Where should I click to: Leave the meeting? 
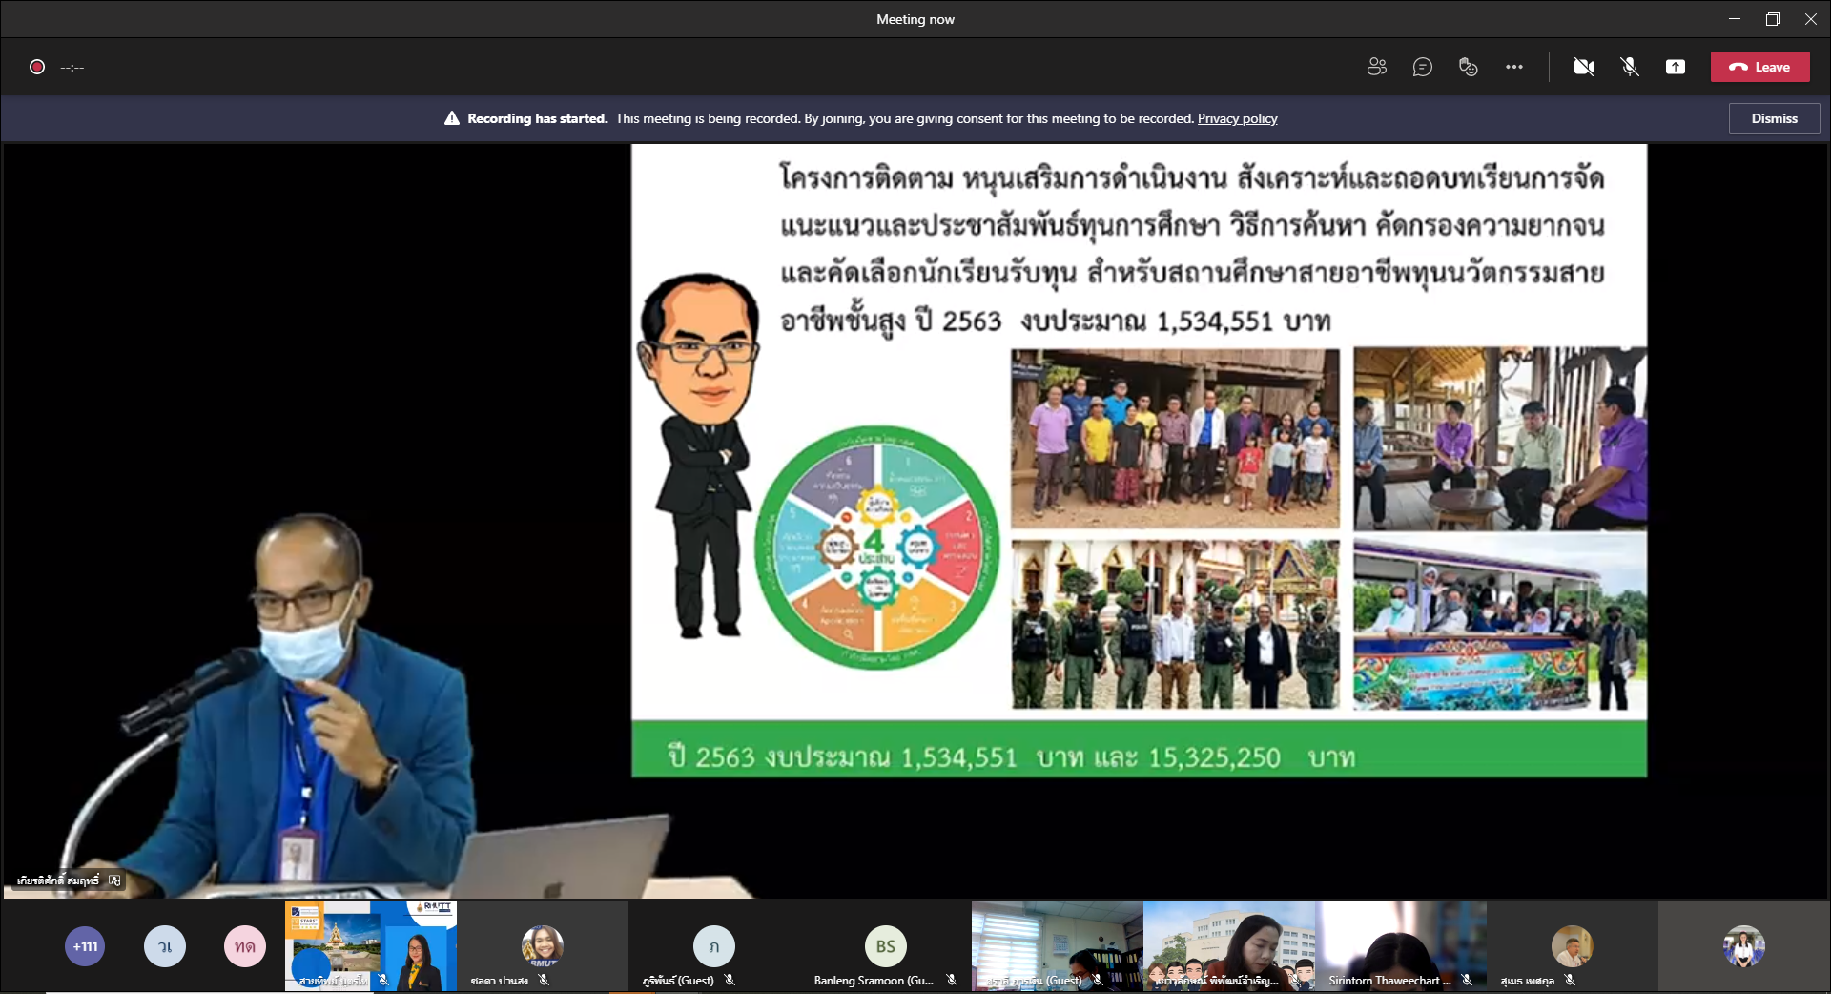pos(1759,67)
